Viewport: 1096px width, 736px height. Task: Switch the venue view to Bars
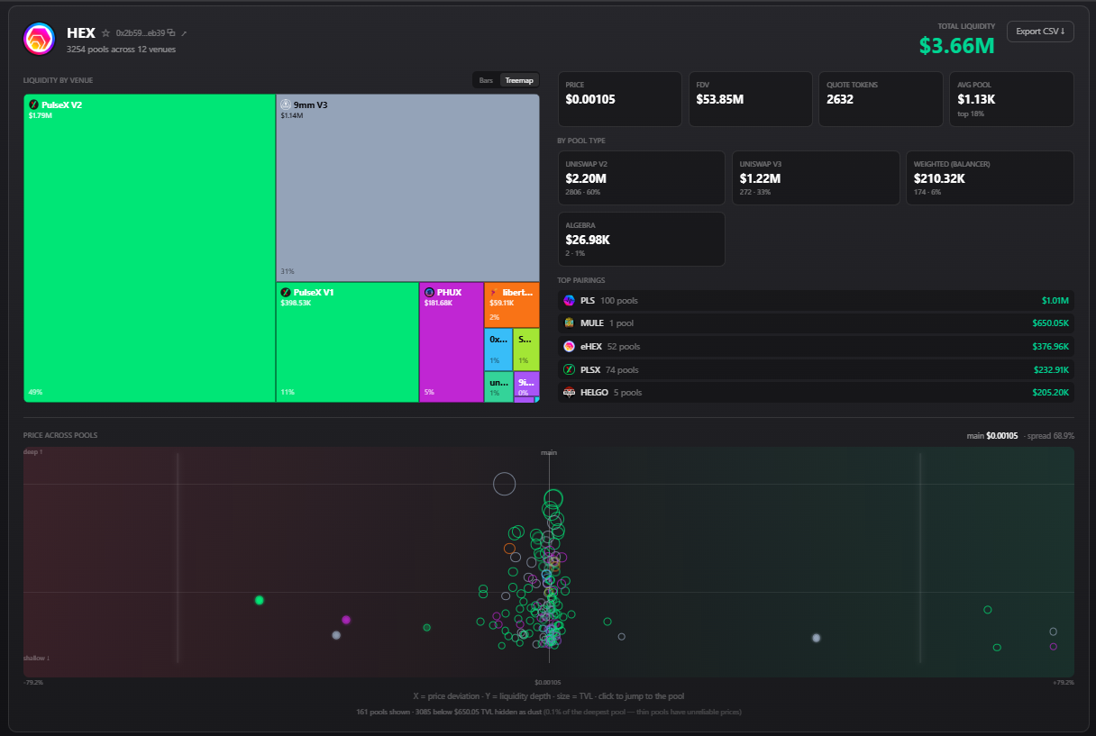click(x=486, y=80)
